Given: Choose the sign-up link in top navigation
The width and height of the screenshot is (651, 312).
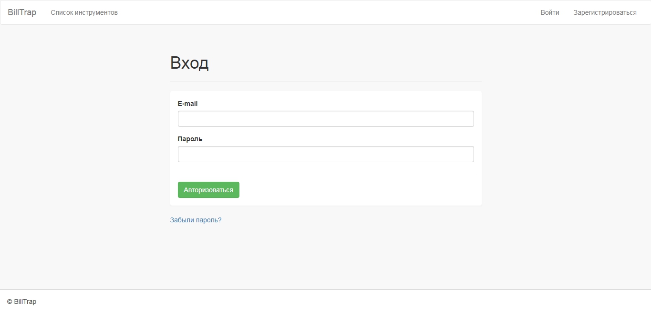Looking at the screenshot, I should tap(605, 12).
